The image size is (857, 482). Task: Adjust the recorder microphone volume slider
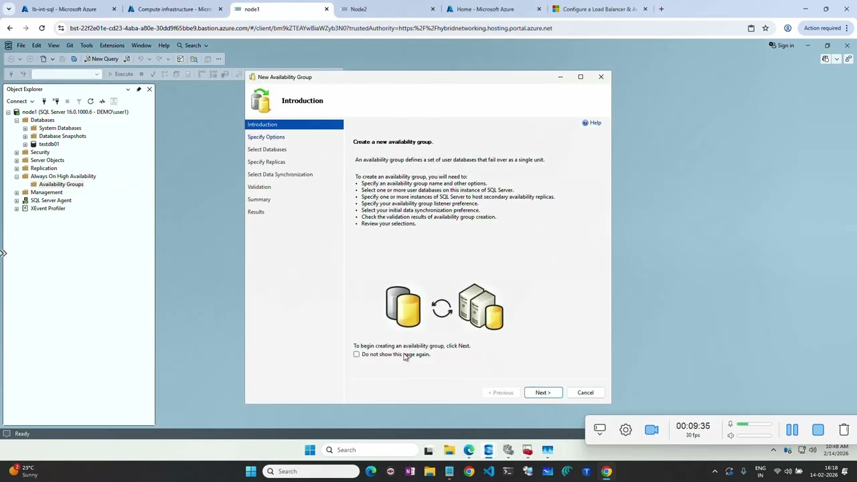754,424
